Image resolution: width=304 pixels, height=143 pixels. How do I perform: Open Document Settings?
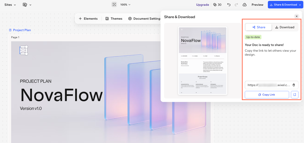(x=145, y=18)
